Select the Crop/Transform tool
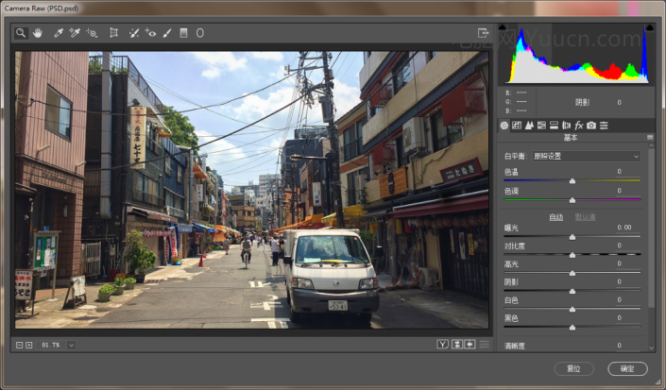The width and height of the screenshot is (666, 390). point(113,33)
